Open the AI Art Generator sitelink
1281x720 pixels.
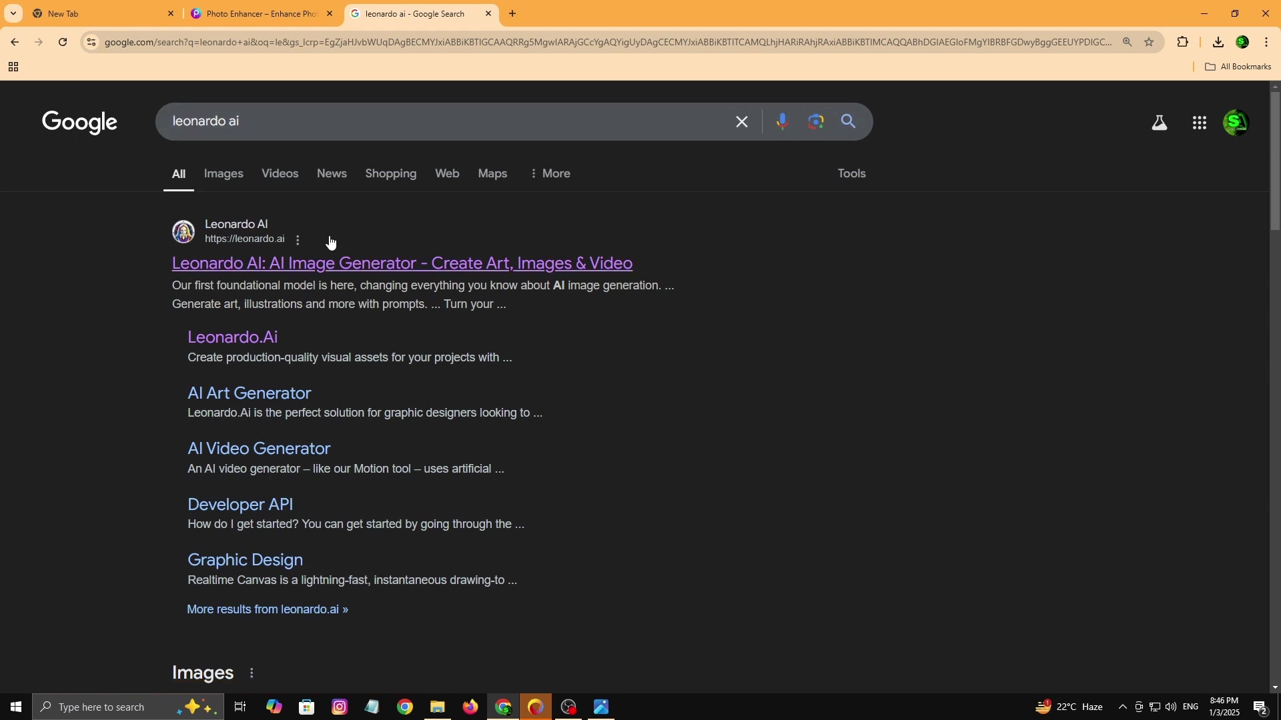[250, 393]
